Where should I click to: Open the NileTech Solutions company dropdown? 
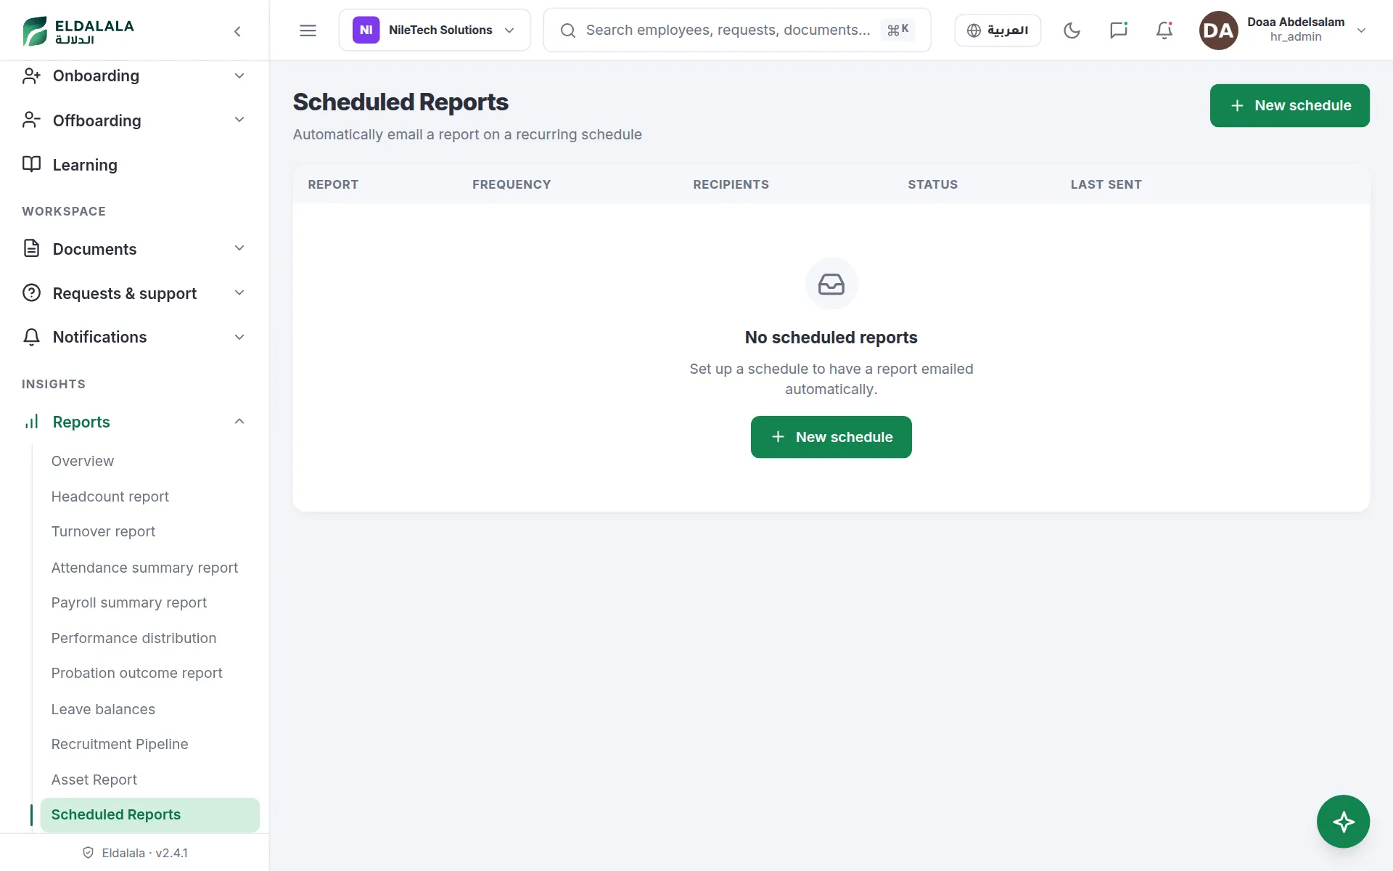tap(435, 30)
